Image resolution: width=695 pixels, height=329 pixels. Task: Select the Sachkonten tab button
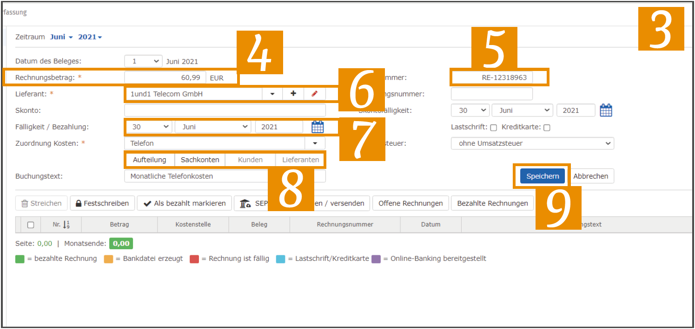click(x=200, y=160)
